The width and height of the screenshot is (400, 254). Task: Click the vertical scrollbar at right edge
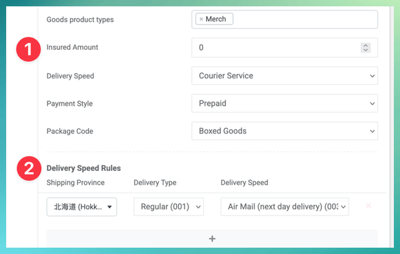[x=392, y=127]
